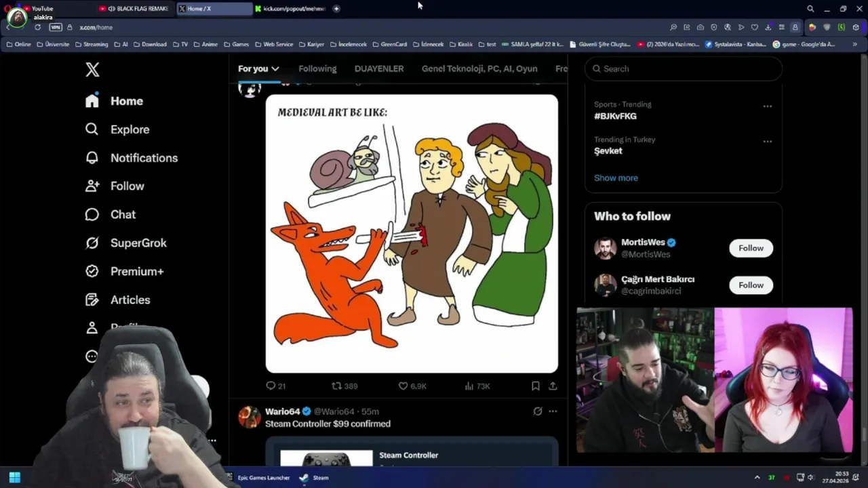Open Windows Start menu

click(14, 477)
